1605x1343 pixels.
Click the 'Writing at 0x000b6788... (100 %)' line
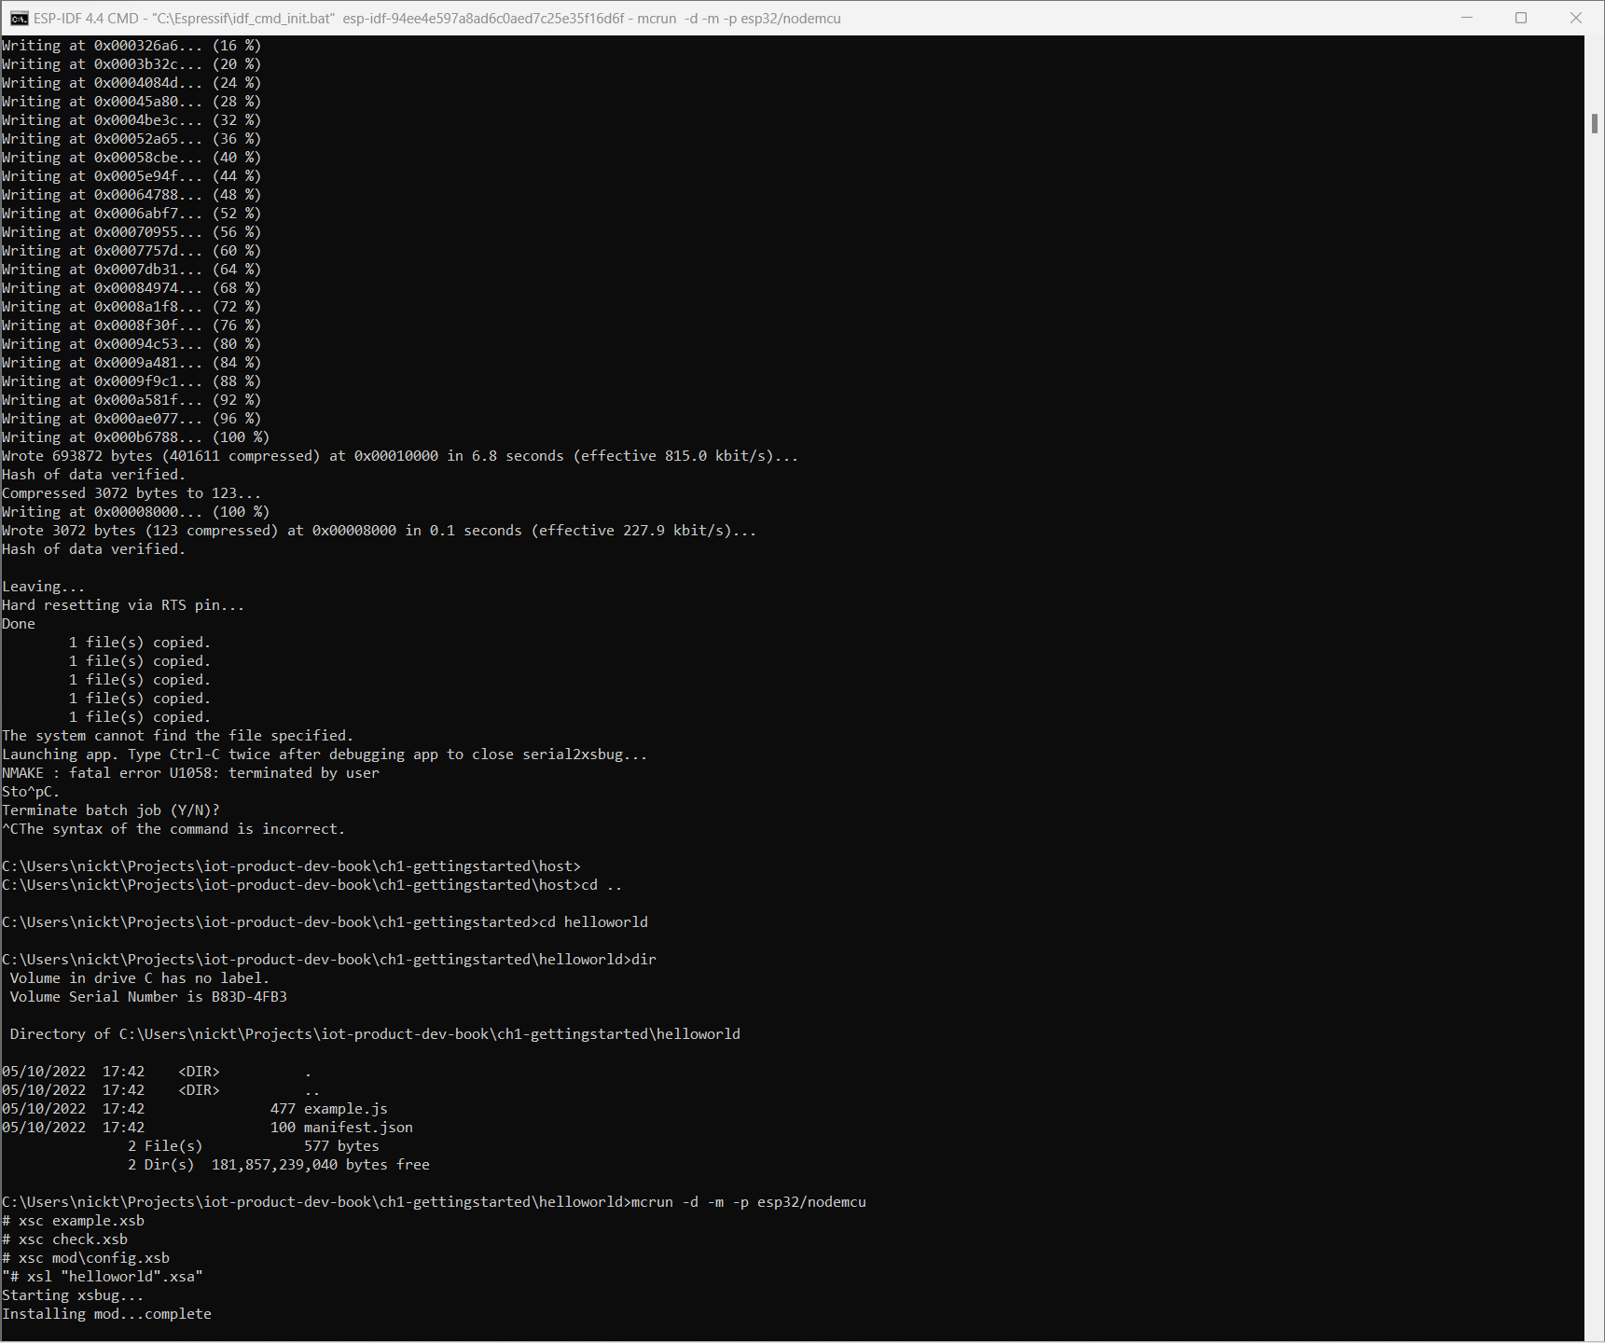[x=135, y=436]
